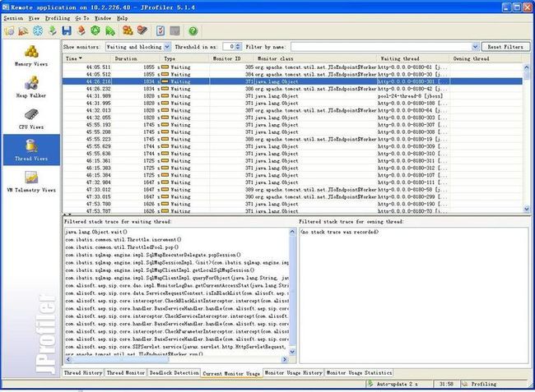This screenshot has height=392, width=535.
Task: Select Thread Views in the sidebar
Action: [31, 150]
